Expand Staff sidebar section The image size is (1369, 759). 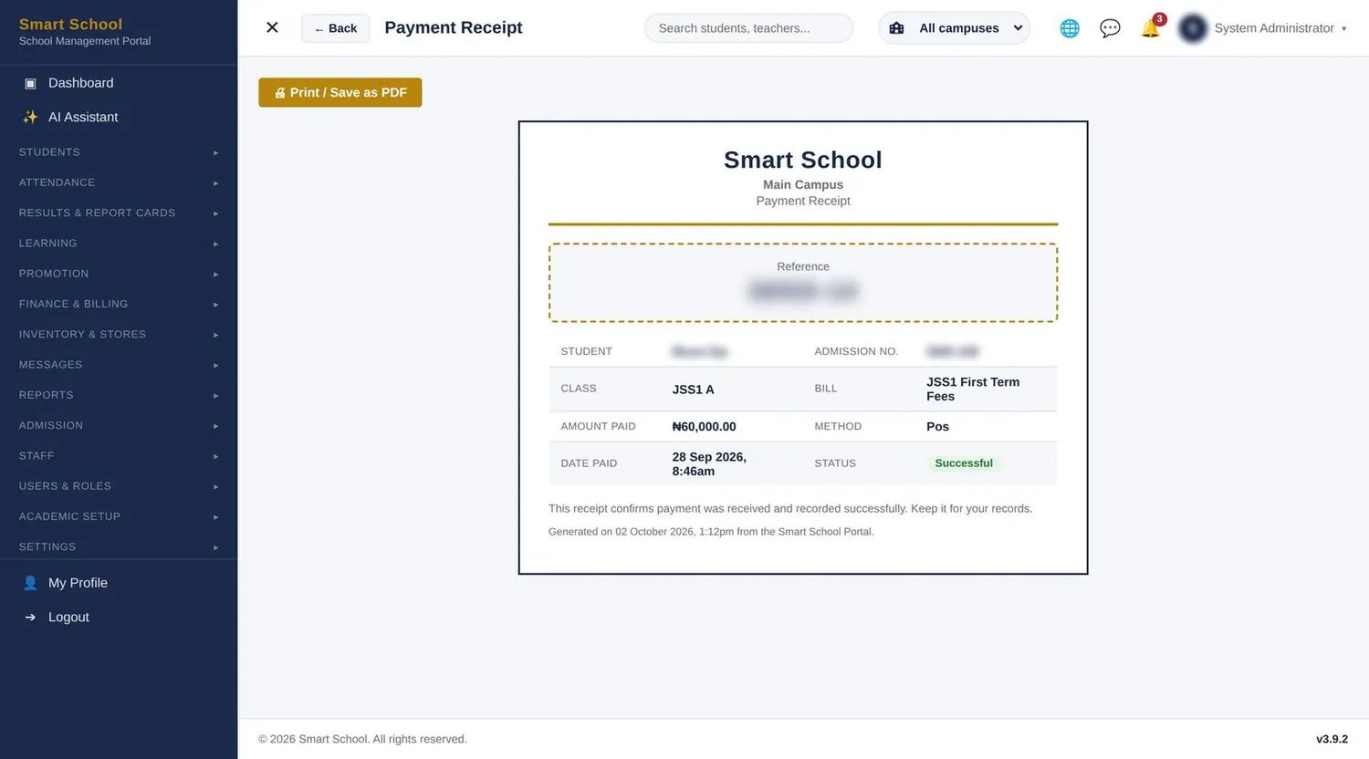click(119, 455)
